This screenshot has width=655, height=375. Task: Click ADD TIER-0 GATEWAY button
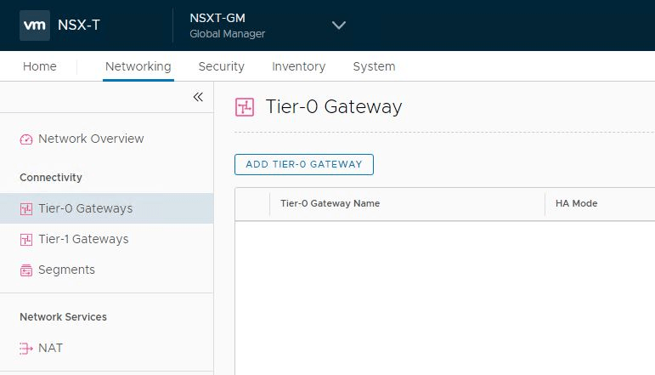(304, 164)
